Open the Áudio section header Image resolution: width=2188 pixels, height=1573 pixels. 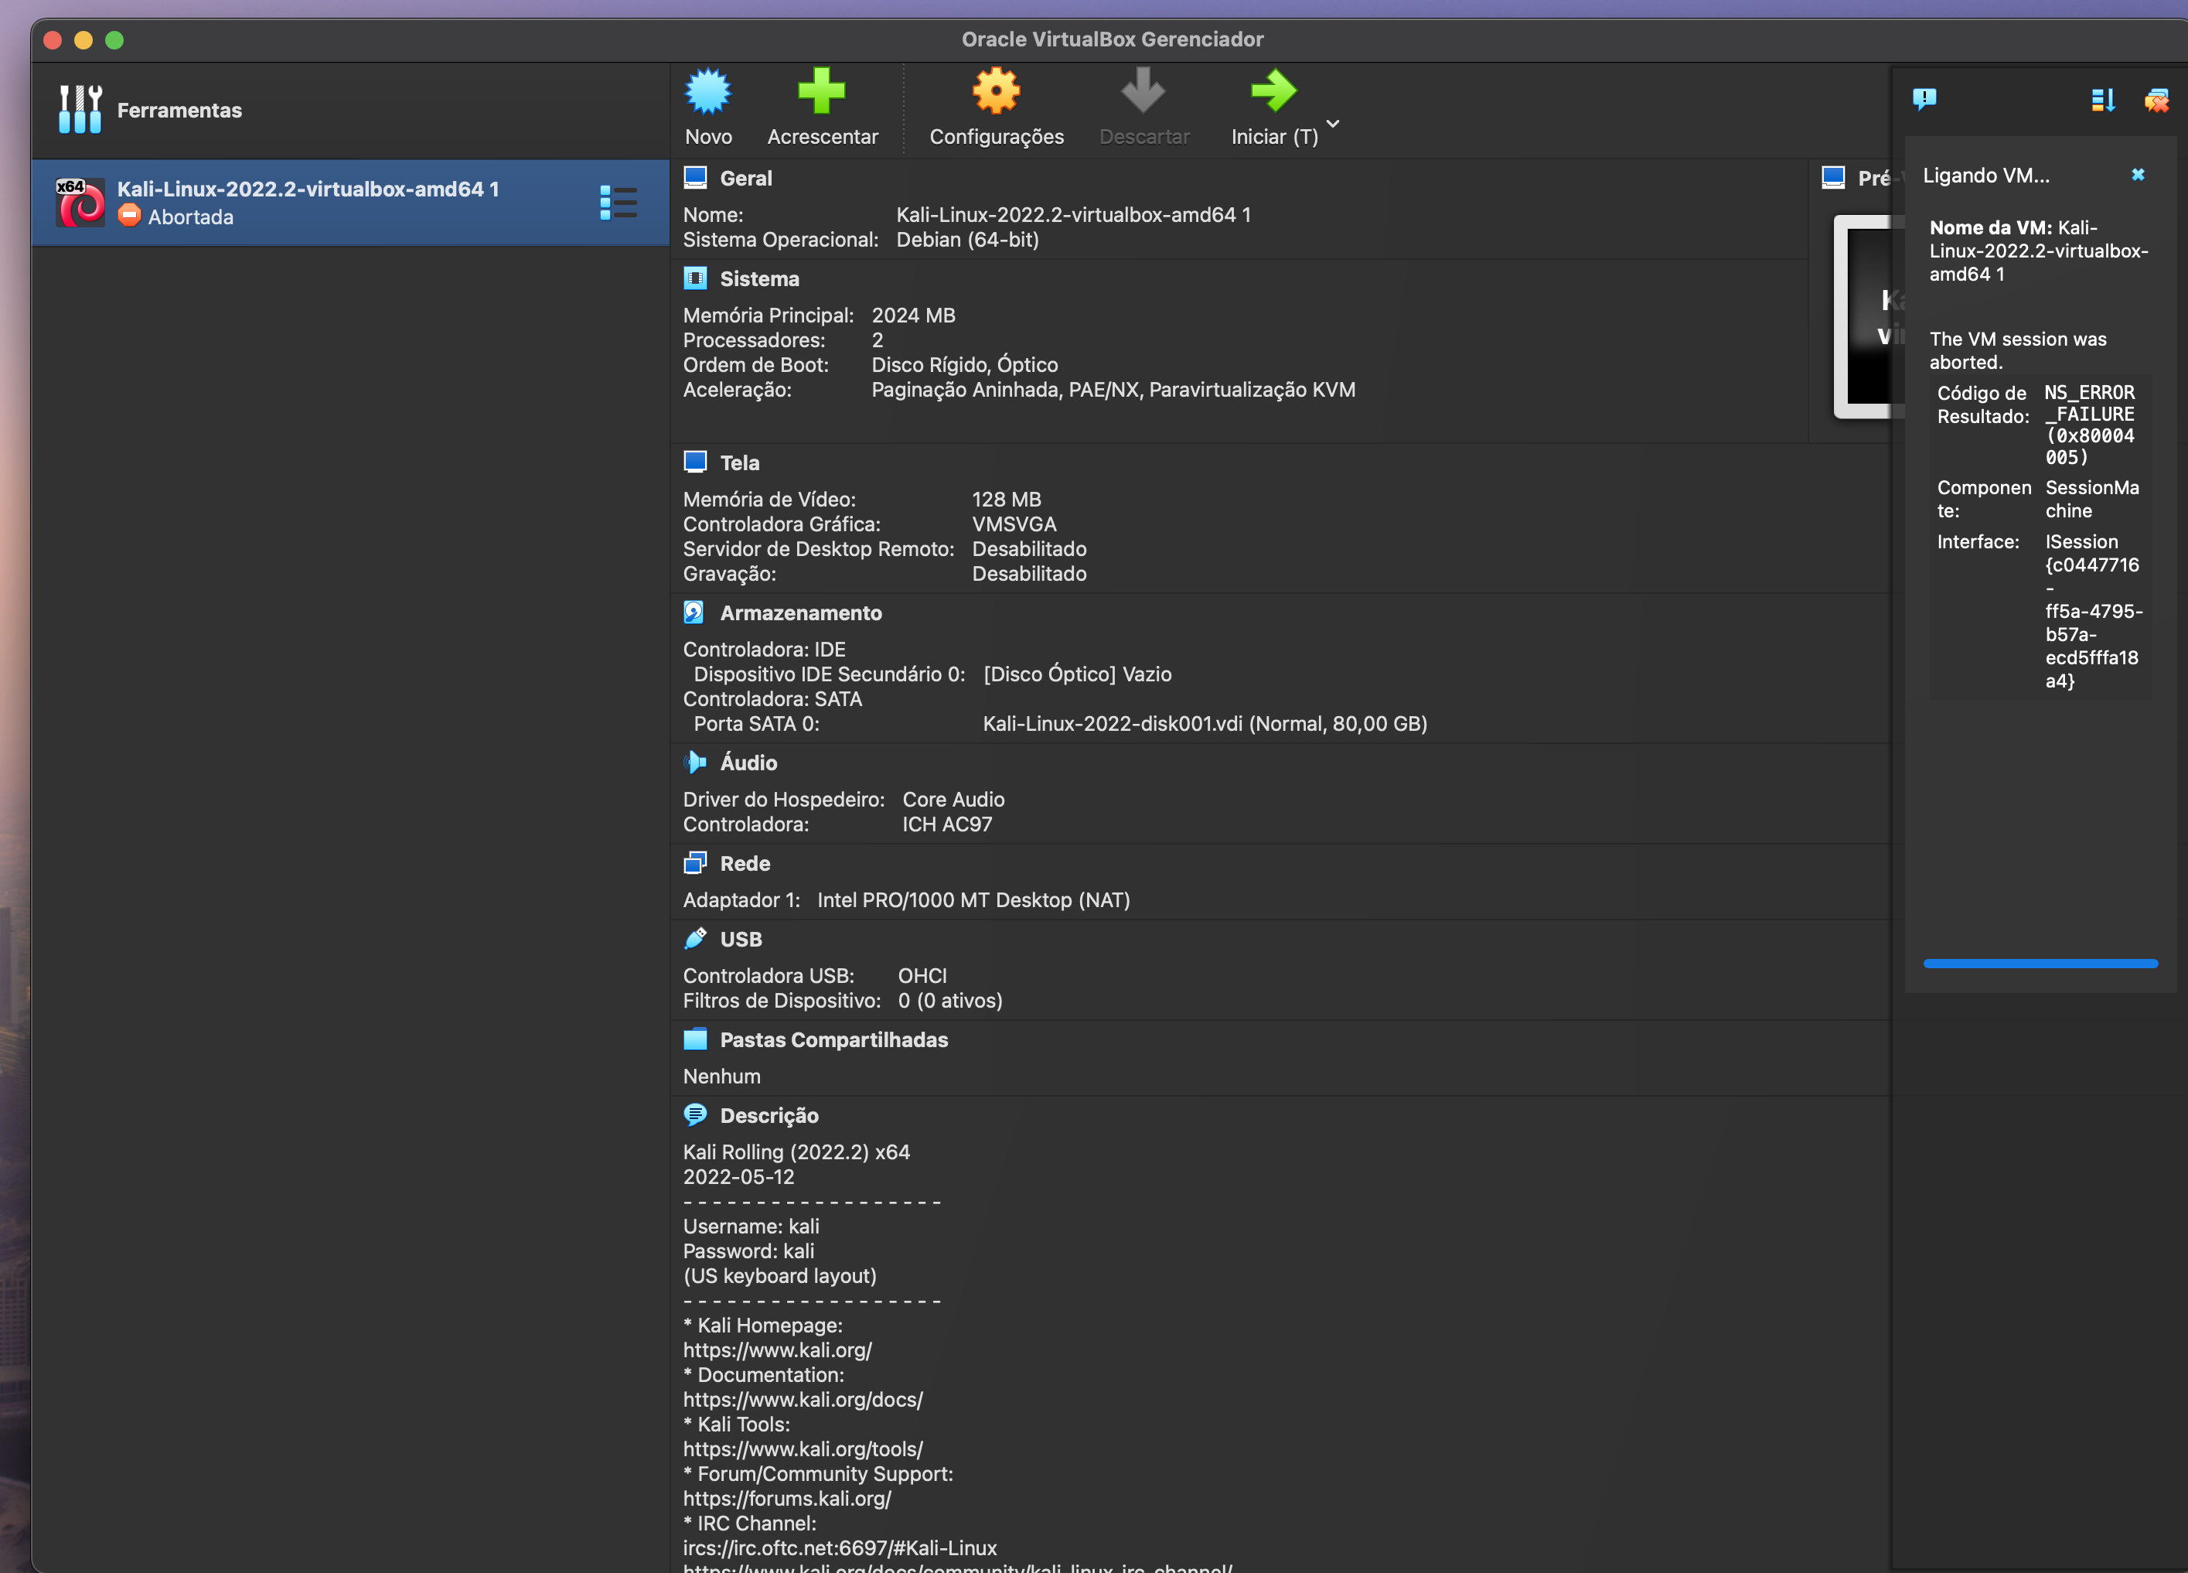pos(748,763)
